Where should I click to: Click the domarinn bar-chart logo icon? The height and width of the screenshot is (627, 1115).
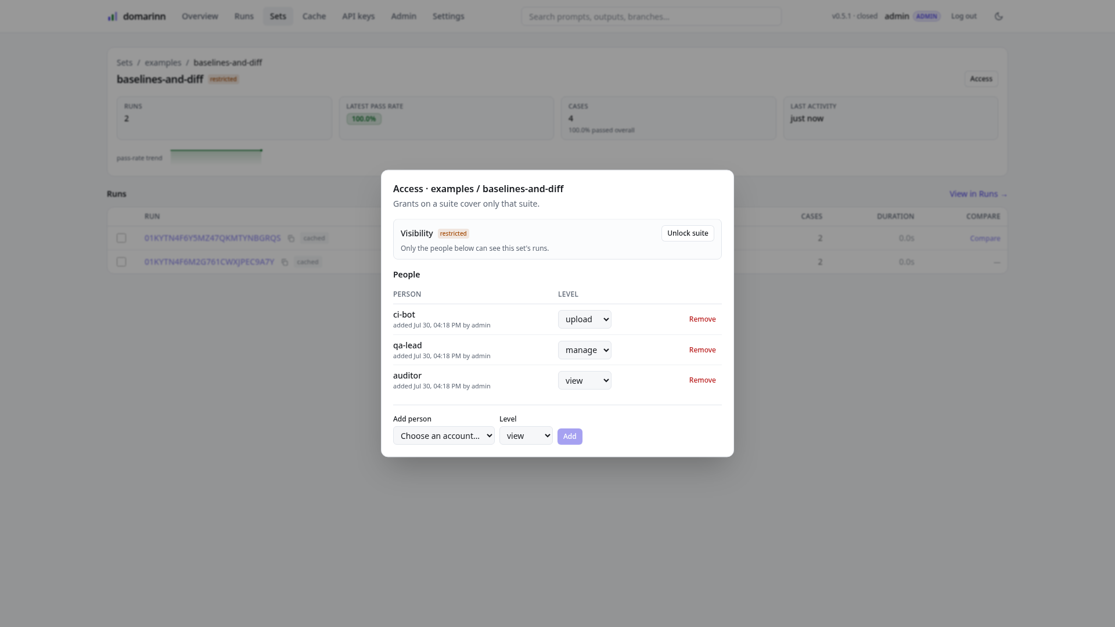click(x=113, y=16)
